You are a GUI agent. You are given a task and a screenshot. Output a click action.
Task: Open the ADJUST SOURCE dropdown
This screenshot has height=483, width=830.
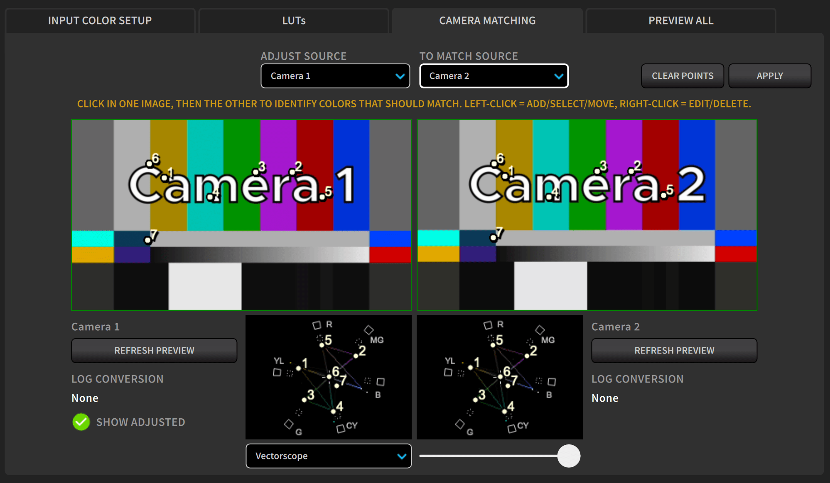335,76
